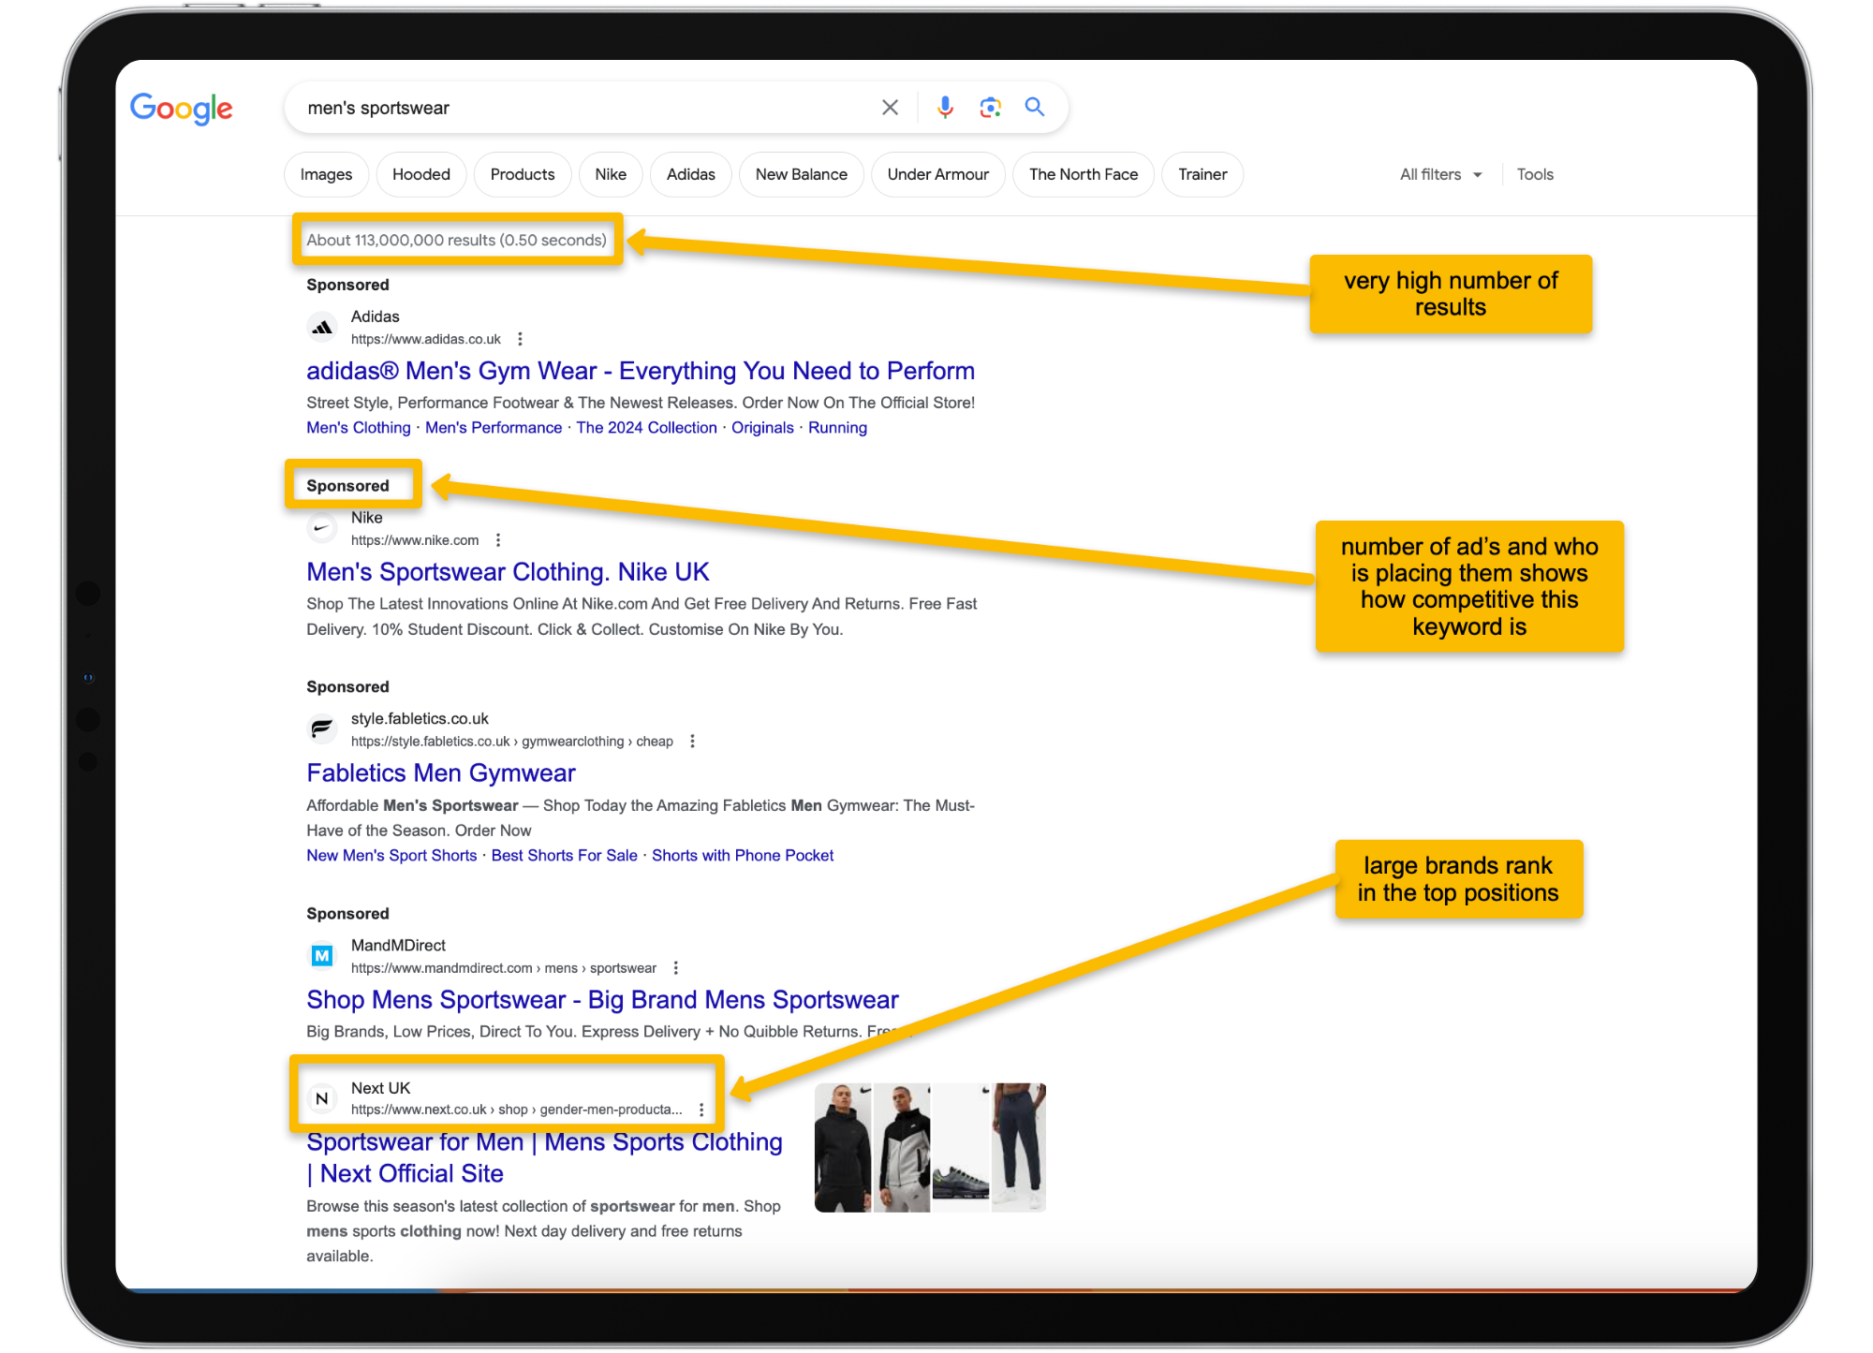This screenshot has height=1353, width=1873.
Task: Open Shop Mens Sportswear Big Brand link
Action: [602, 1000]
